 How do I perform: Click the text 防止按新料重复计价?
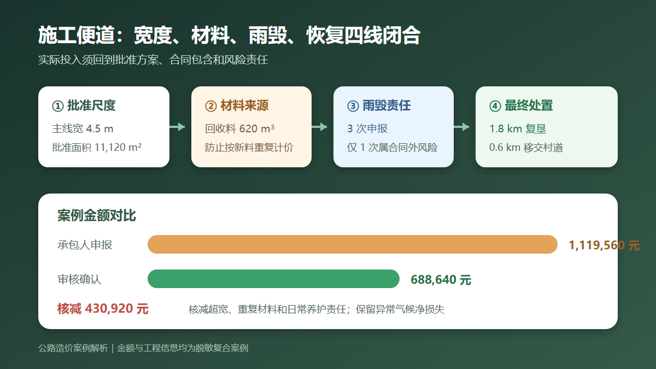coord(249,148)
